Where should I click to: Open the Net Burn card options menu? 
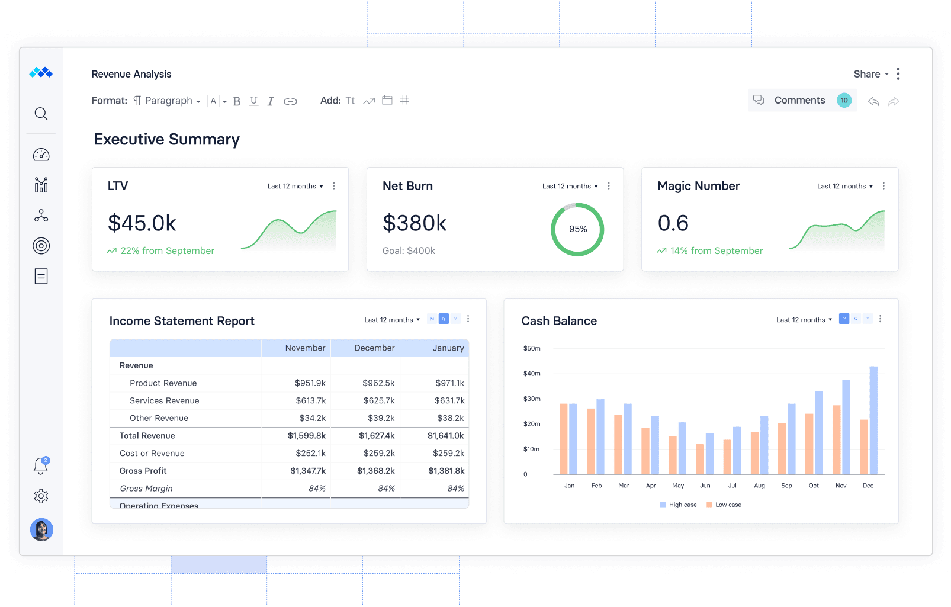(609, 185)
